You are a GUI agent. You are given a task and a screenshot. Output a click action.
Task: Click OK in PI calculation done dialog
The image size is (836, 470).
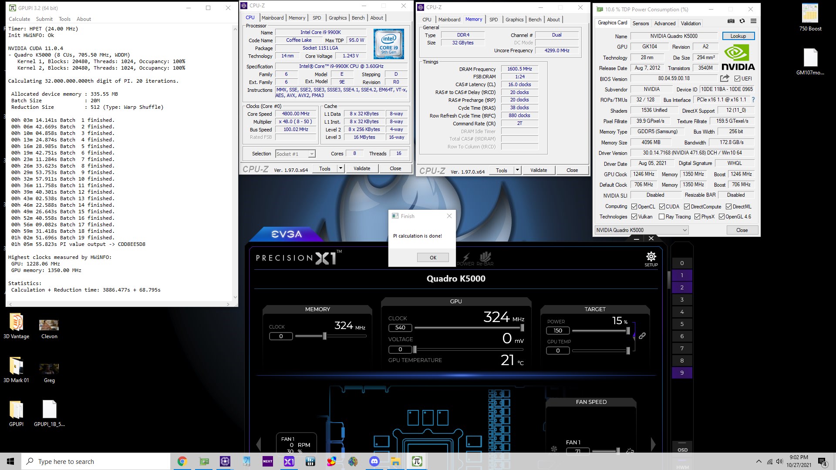coord(433,258)
